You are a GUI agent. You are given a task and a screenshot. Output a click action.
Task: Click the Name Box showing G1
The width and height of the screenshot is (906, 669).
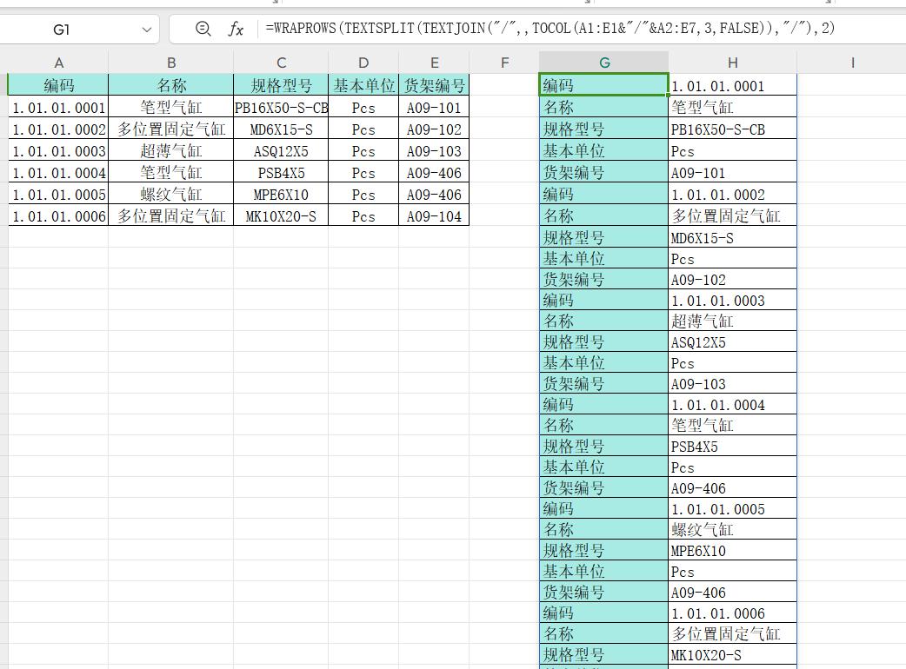[62, 30]
